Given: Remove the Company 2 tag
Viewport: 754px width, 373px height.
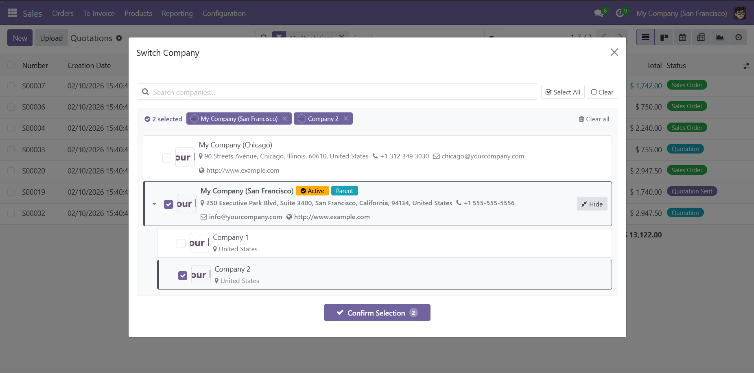Looking at the screenshot, I should (346, 118).
